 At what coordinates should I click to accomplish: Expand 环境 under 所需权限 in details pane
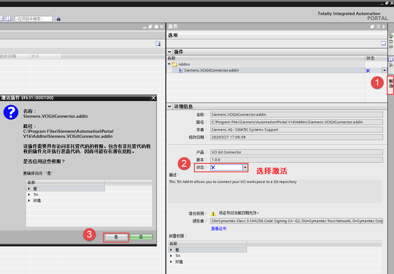(x=171, y=262)
